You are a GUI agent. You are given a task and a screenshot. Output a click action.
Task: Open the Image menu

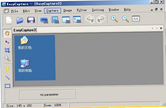pyautogui.click(x=67, y=10)
